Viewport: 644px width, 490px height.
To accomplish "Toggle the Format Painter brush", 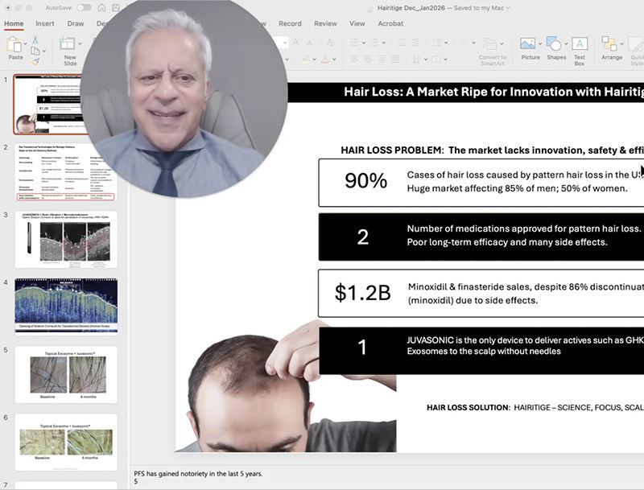I will click(34, 61).
